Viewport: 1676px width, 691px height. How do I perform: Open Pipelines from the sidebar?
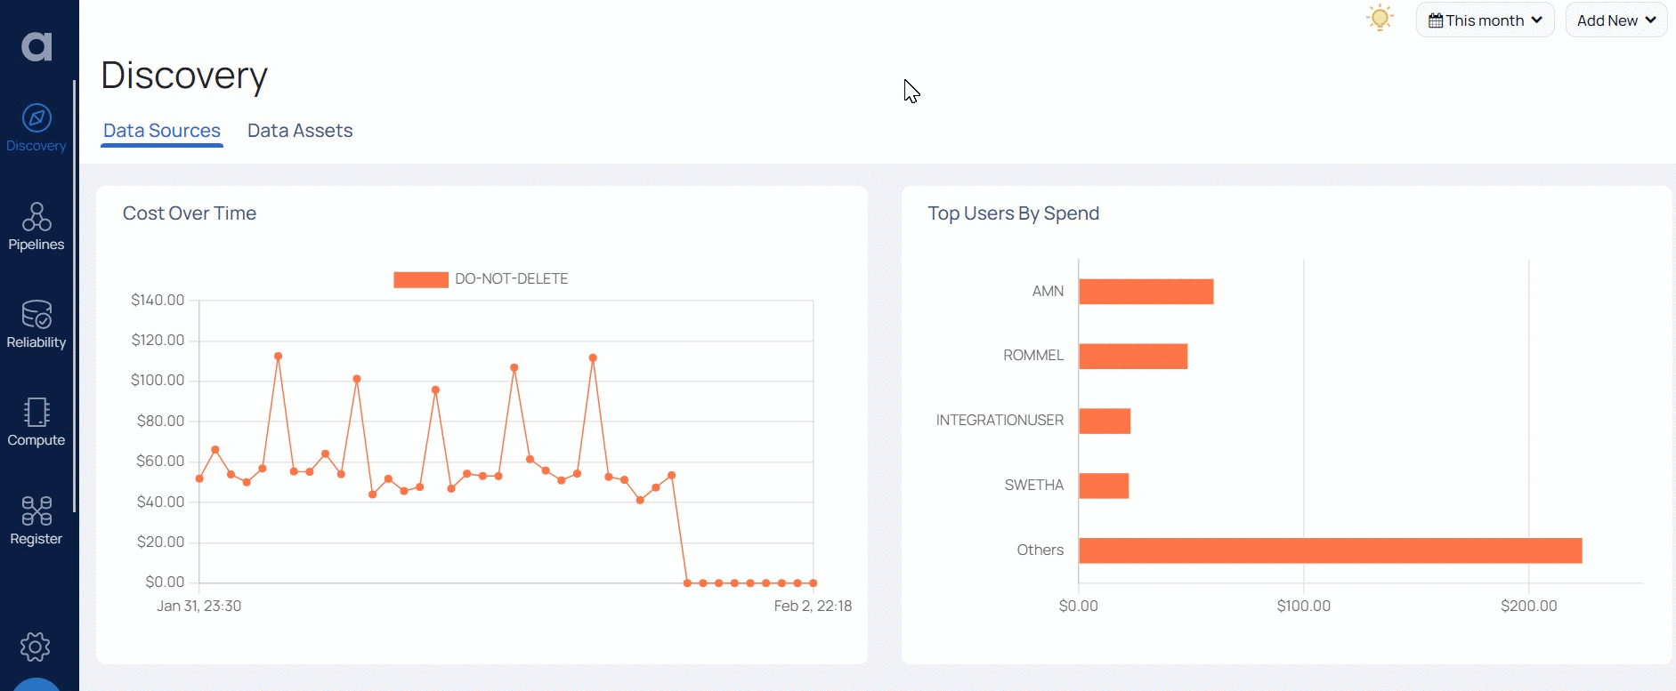pos(36,227)
